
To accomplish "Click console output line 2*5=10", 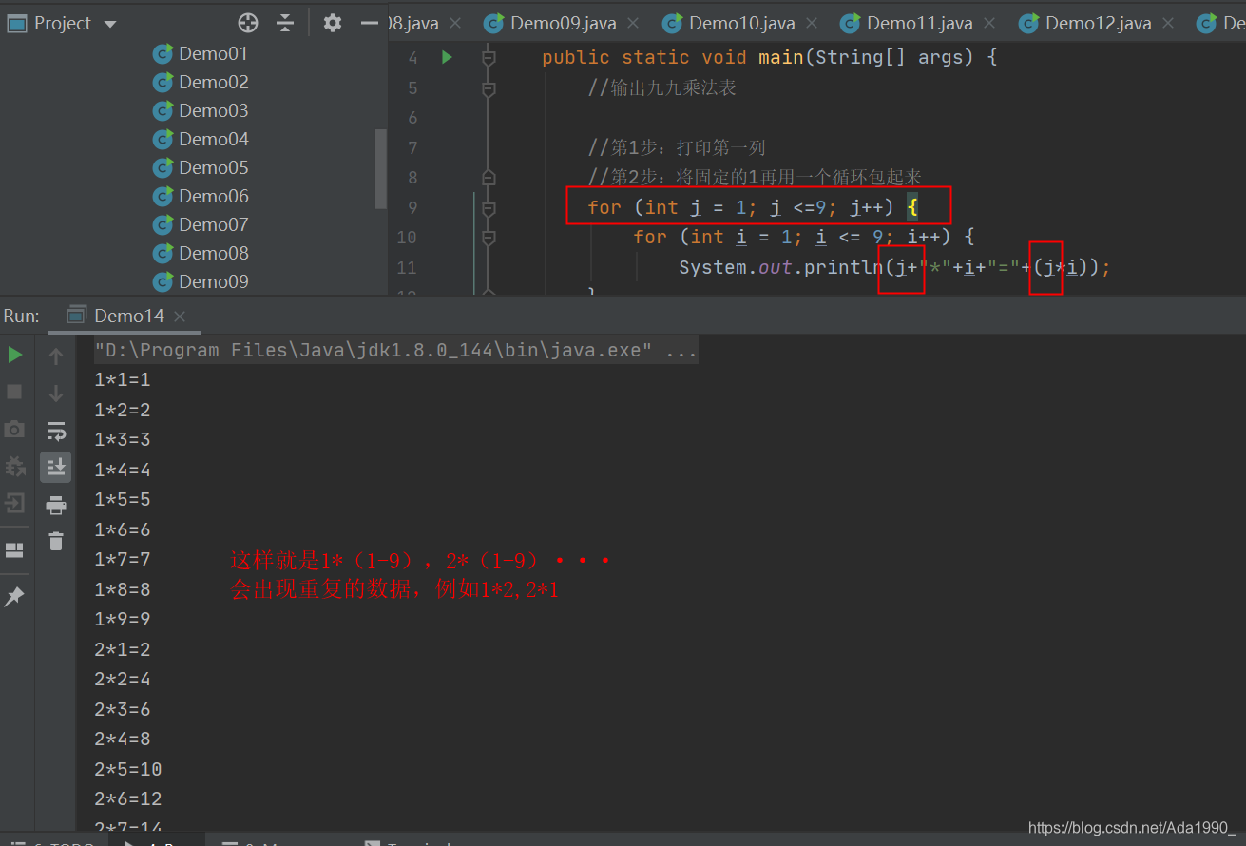I will [128, 769].
